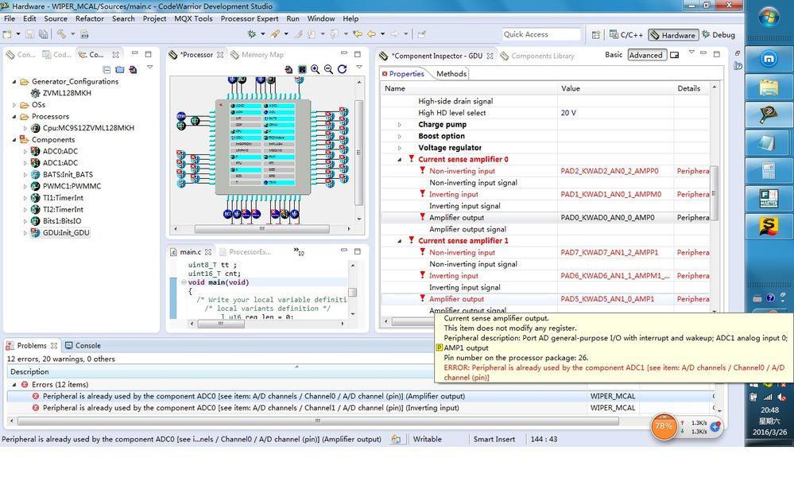794x482 pixels.
Task: Click the package view icon in Processor panel
Action: 302,69
